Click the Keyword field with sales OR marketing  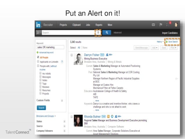(x=50, y=47)
